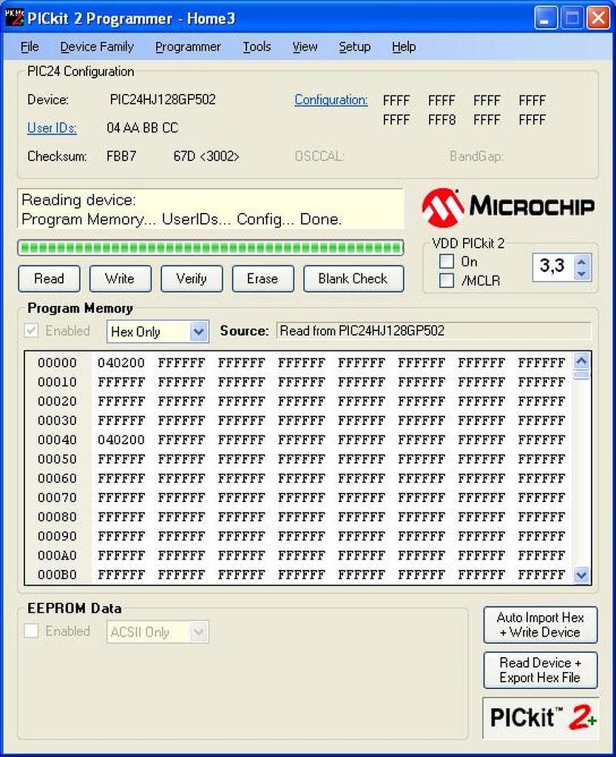Viewport: 616px width, 757px height.
Task: Decrease VDD voltage with down arrow
Action: pos(582,274)
